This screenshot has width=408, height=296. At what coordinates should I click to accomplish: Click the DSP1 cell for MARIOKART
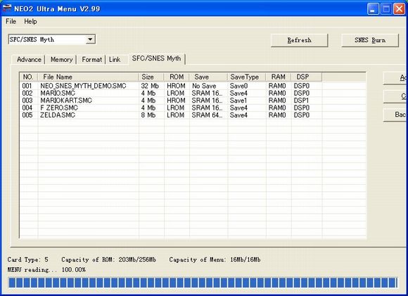(x=301, y=101)
